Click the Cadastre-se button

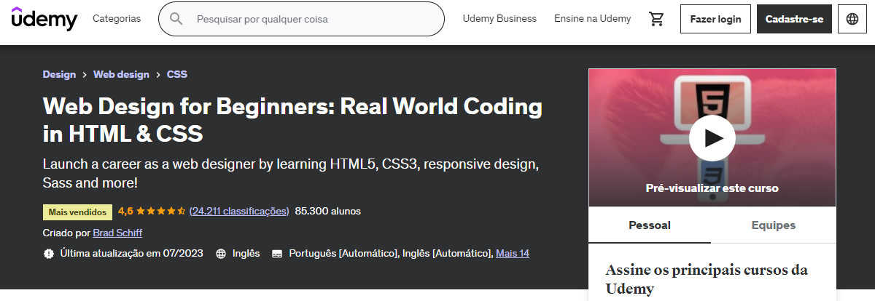(794, 19)
